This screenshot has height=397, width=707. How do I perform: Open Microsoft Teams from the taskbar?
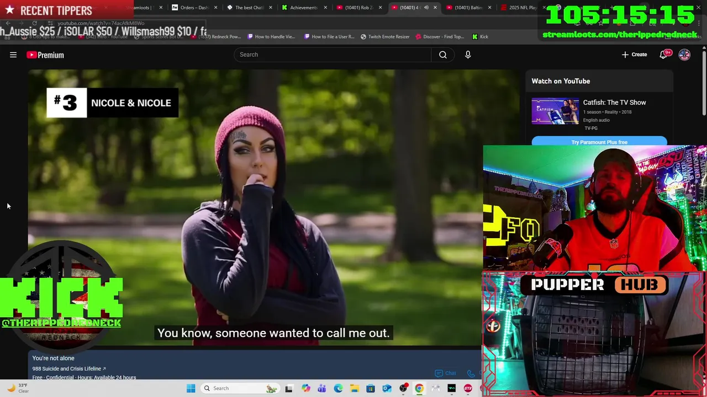tap(321, 388)
